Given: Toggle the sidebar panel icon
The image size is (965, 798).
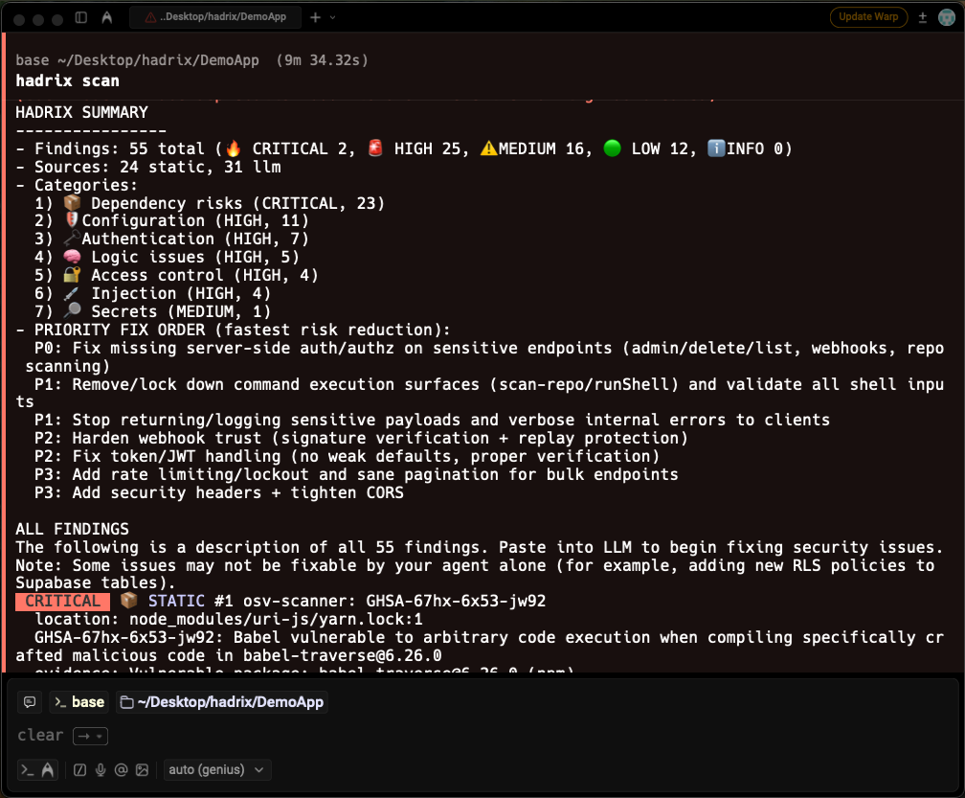Looking at the screenshot, I should coord(80,16).
